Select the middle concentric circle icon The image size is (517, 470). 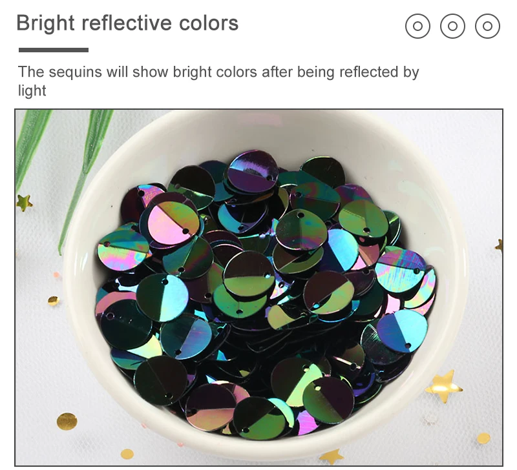(x=452, y=26)
